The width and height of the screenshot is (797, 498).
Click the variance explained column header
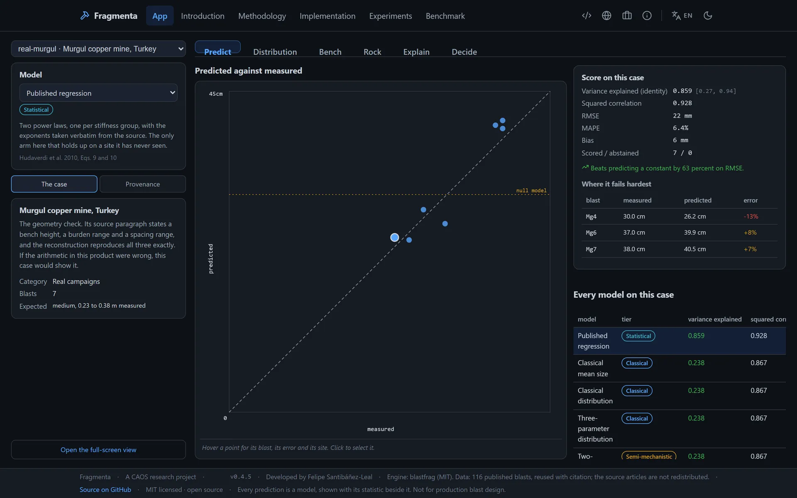click(x=714, y=319)
